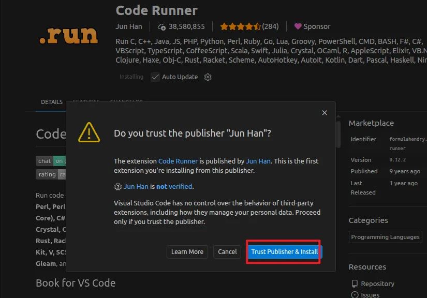Click the dialog question heading text
The image size is (427, 298).
pyautogui.click(x=193, y=133)
